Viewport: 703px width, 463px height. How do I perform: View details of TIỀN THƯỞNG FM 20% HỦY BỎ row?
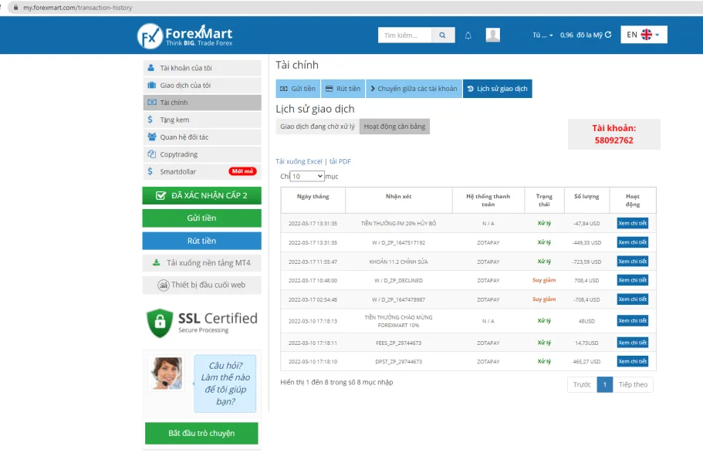coord(633,223)
